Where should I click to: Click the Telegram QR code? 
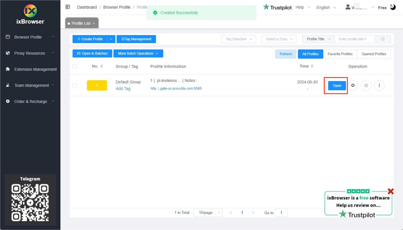30,202
